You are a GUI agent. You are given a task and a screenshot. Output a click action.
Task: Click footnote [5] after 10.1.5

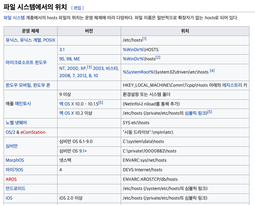tap(101, 103)
